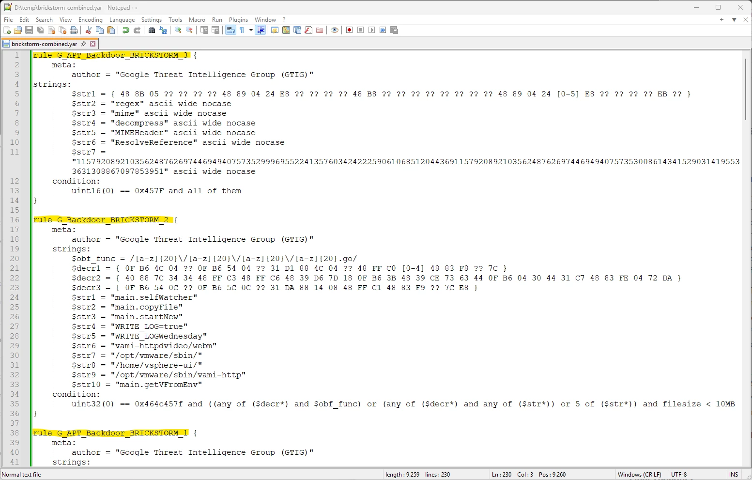The image size is (752, 480).
Task: Open the Encoding menu
Action: pos(91,20)
